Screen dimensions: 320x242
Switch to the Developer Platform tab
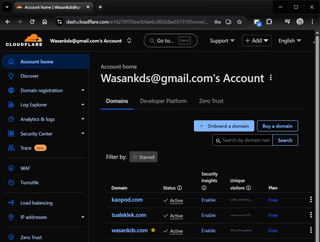pos(163,101)
